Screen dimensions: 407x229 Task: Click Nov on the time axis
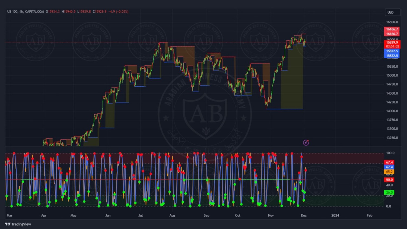(271, 215)
